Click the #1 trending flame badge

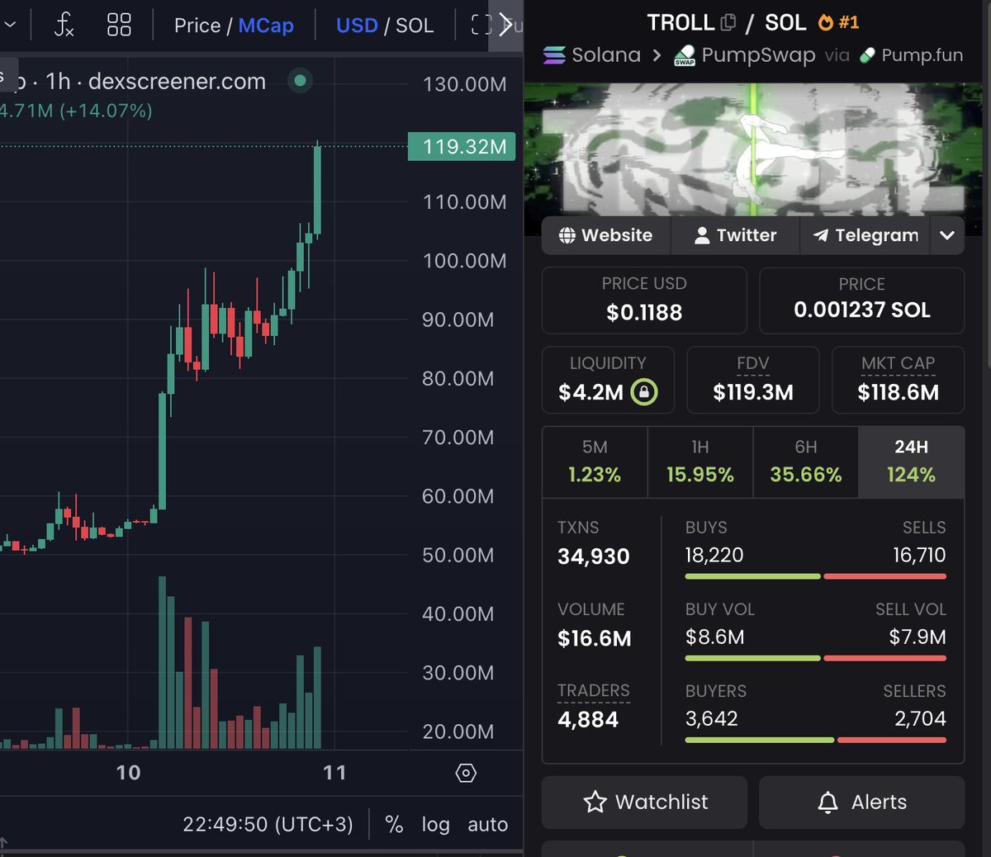838,22
